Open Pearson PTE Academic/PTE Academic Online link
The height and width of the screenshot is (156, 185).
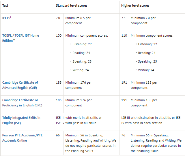point(23,138)
